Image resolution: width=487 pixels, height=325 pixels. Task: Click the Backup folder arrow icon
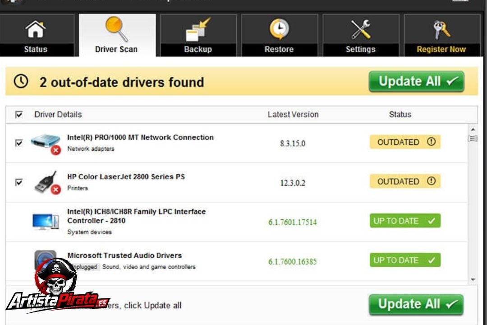[198, 29]
